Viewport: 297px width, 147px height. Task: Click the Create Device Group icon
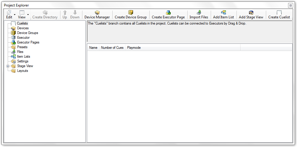[x=131, y=12]
